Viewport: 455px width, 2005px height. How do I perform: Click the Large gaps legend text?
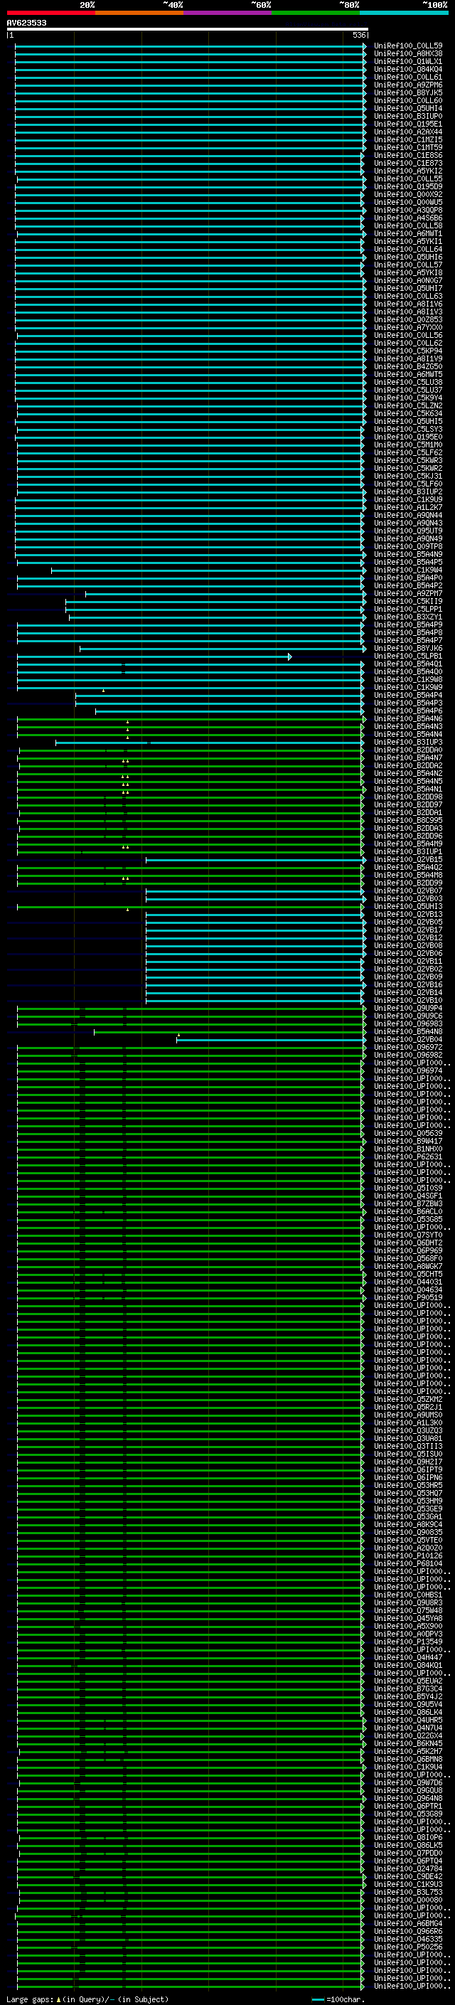(87, 1999)
